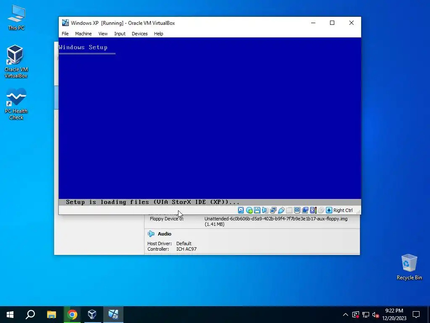The width and height of the screenshot is (430, 323).
Task: Open the Input menu
Action: pos(120,34)
